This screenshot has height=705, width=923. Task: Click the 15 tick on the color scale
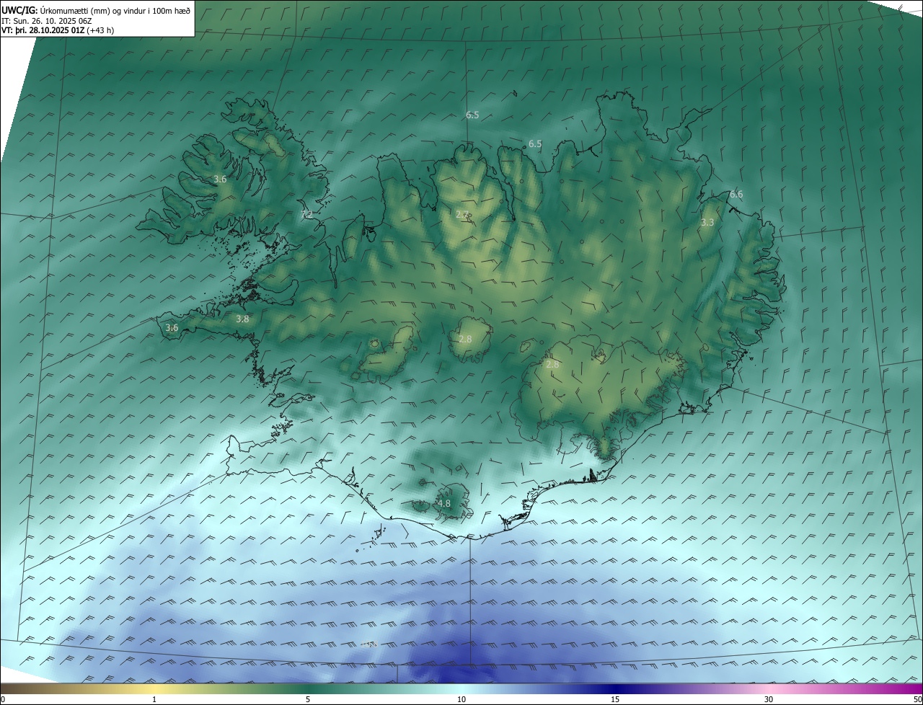(x=615, y=699)
